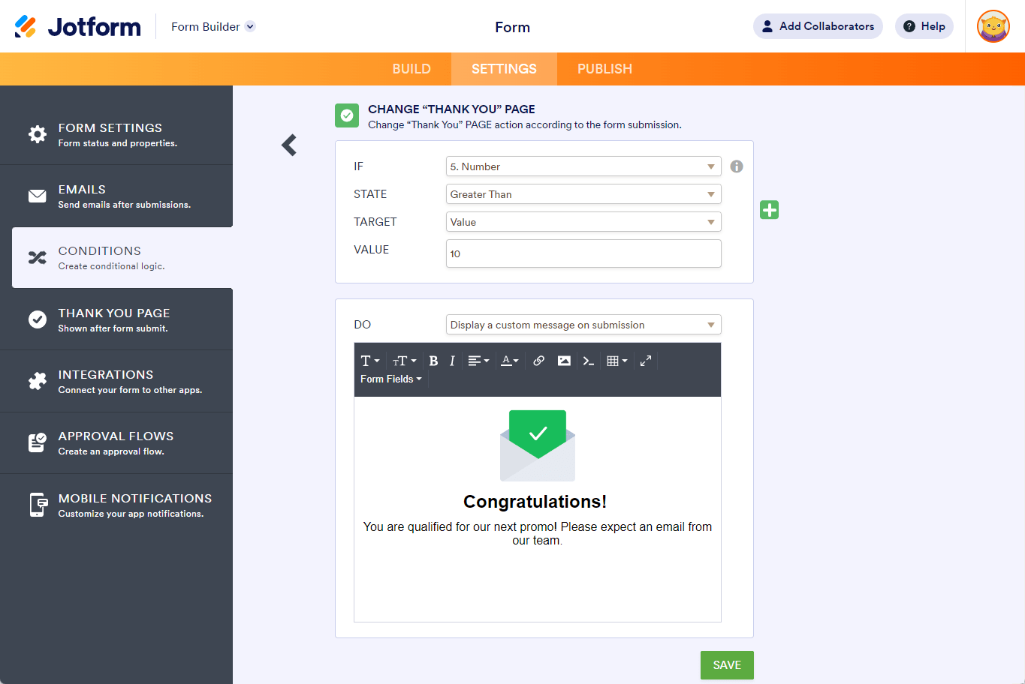Click the Congratulations! heading text
Viewport: 1025px width, 684px height.
535,502
